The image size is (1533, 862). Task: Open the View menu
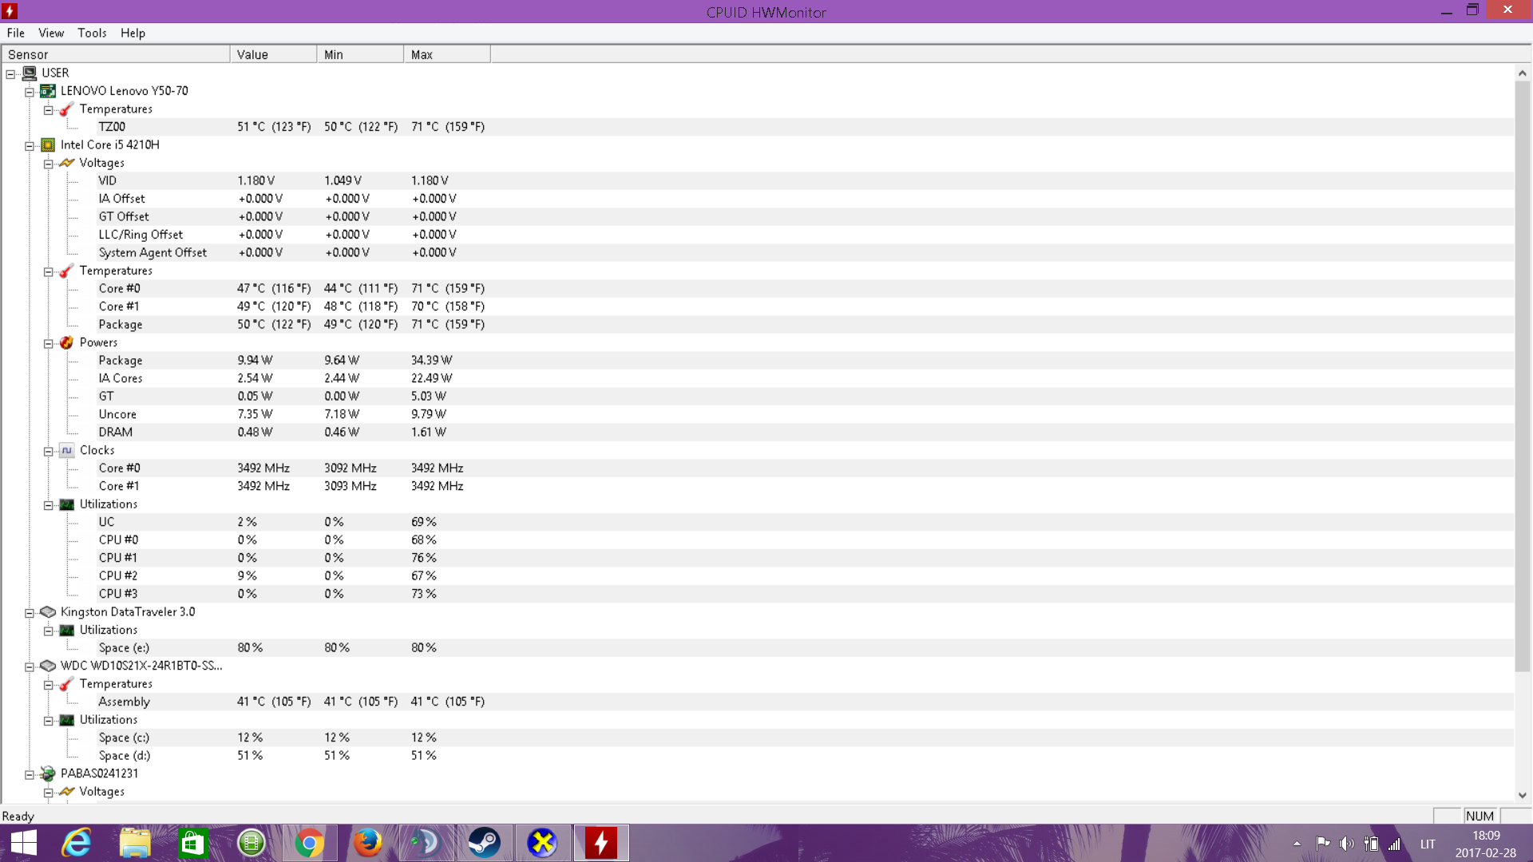point(51,33)
